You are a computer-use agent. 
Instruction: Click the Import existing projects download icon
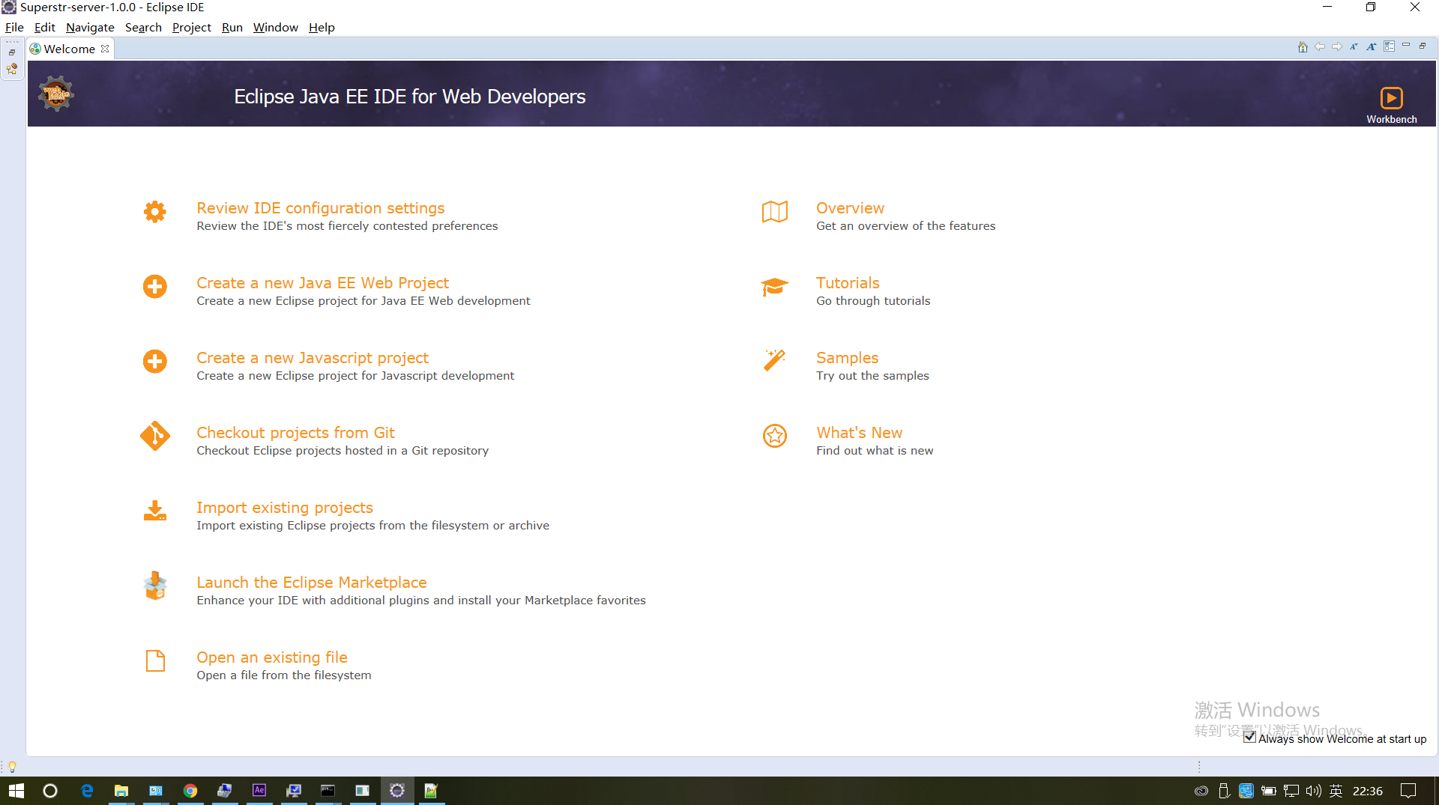click(155, 511)
